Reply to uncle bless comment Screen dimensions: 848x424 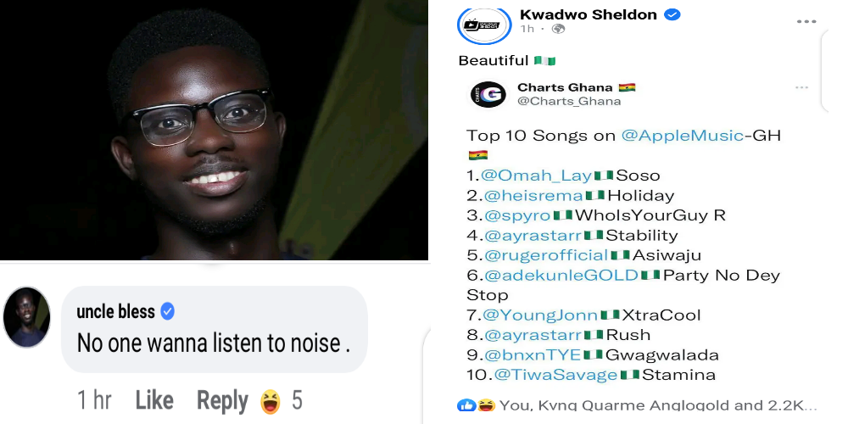coord(222,401)
